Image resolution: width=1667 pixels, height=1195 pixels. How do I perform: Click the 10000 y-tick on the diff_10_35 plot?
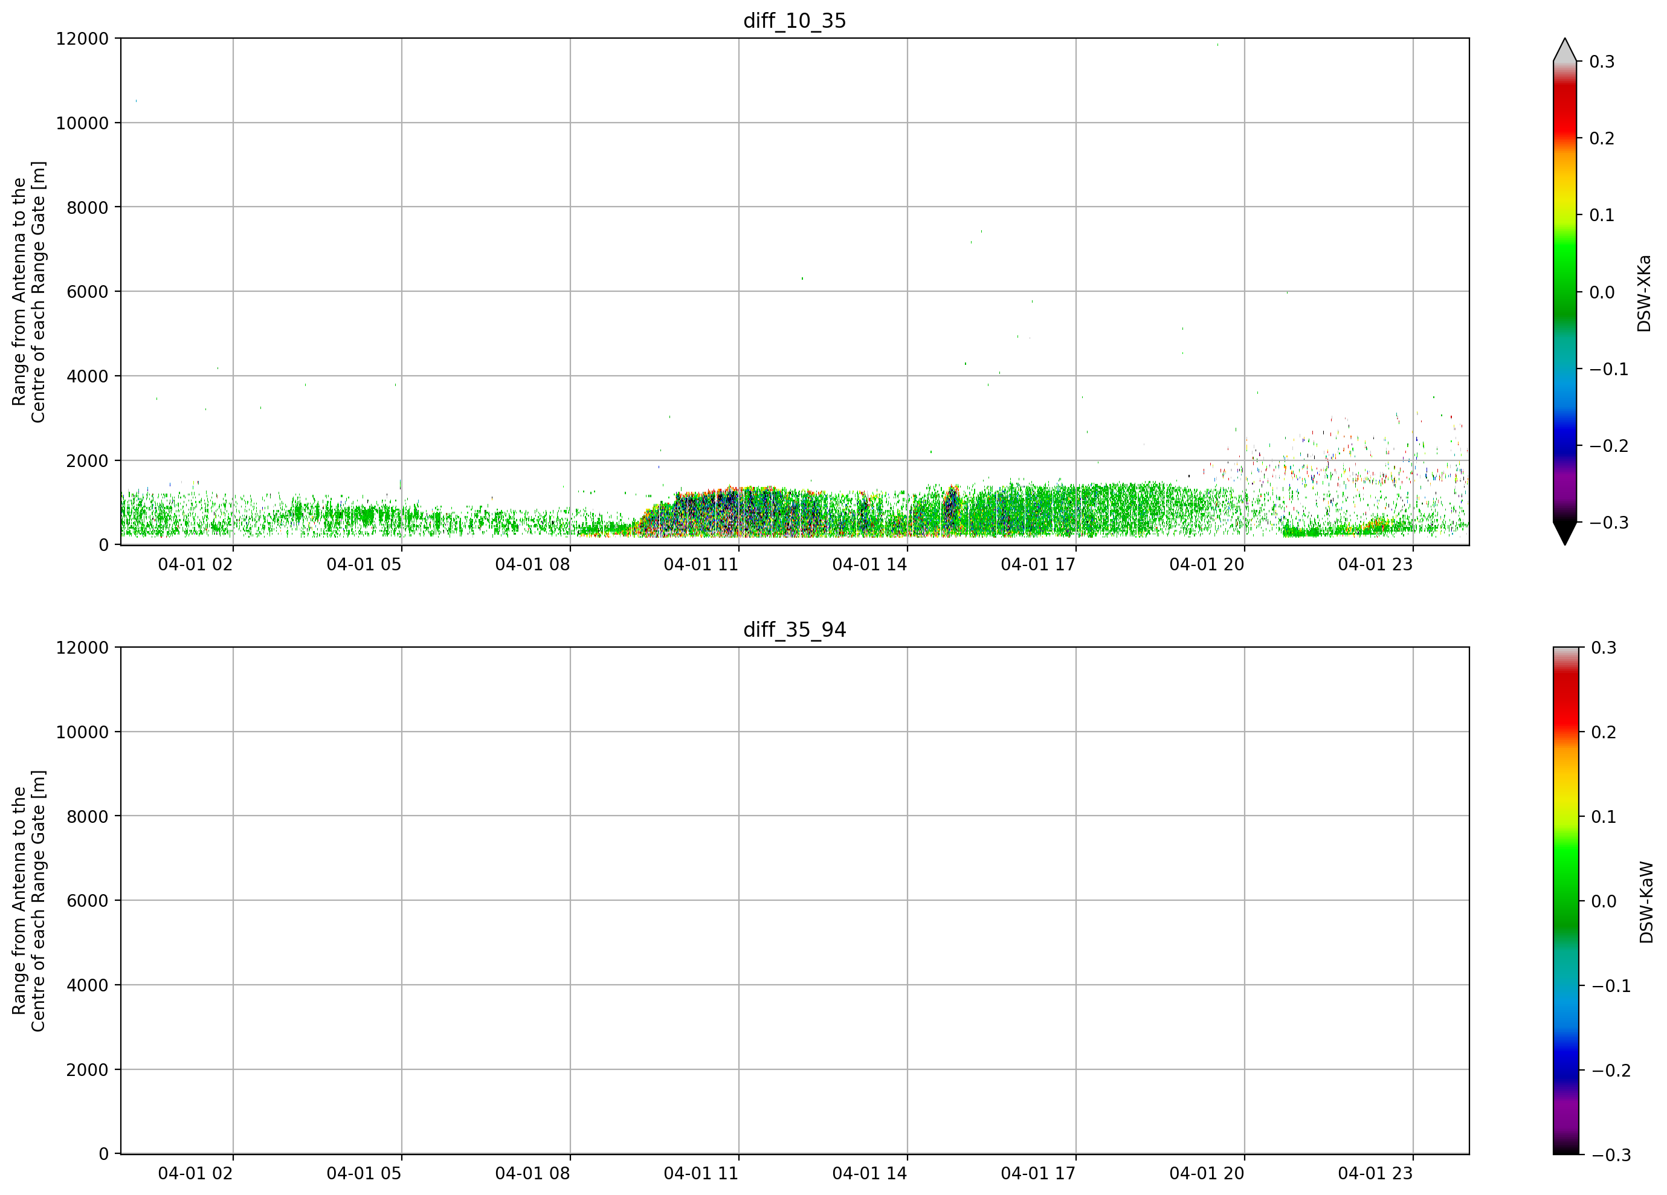[x=82, y=123]
